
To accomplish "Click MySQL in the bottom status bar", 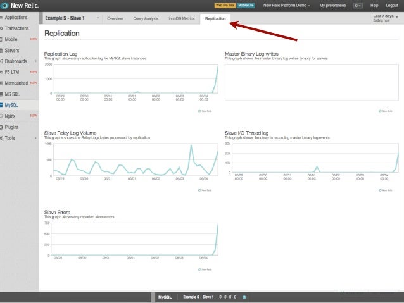I will 165,297.
